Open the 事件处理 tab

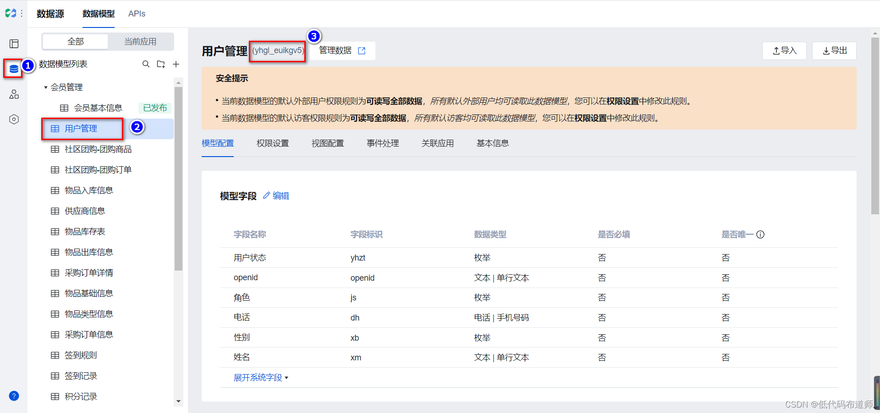click(x=383, y=143)
